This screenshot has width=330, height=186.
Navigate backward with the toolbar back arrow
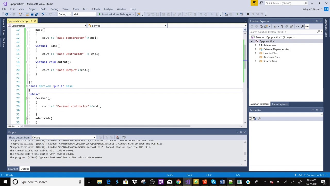point(7,14)
